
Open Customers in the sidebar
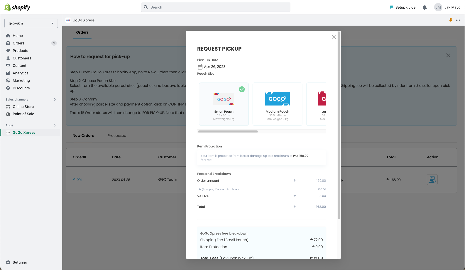pos(22,58)
